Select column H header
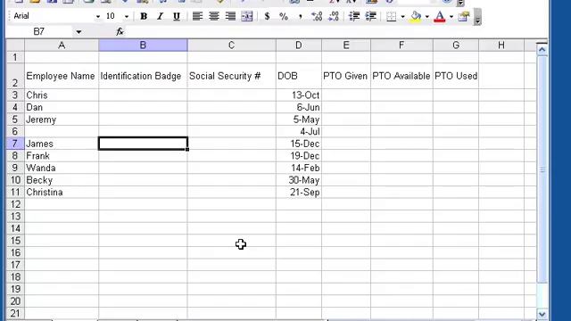 pos(501,45)
